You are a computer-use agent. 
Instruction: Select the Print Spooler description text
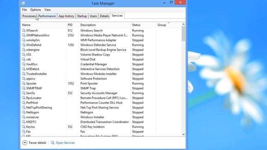tap(89, 83)
